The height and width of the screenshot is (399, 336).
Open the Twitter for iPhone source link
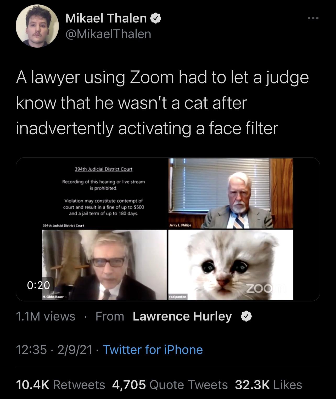[153, 350]
